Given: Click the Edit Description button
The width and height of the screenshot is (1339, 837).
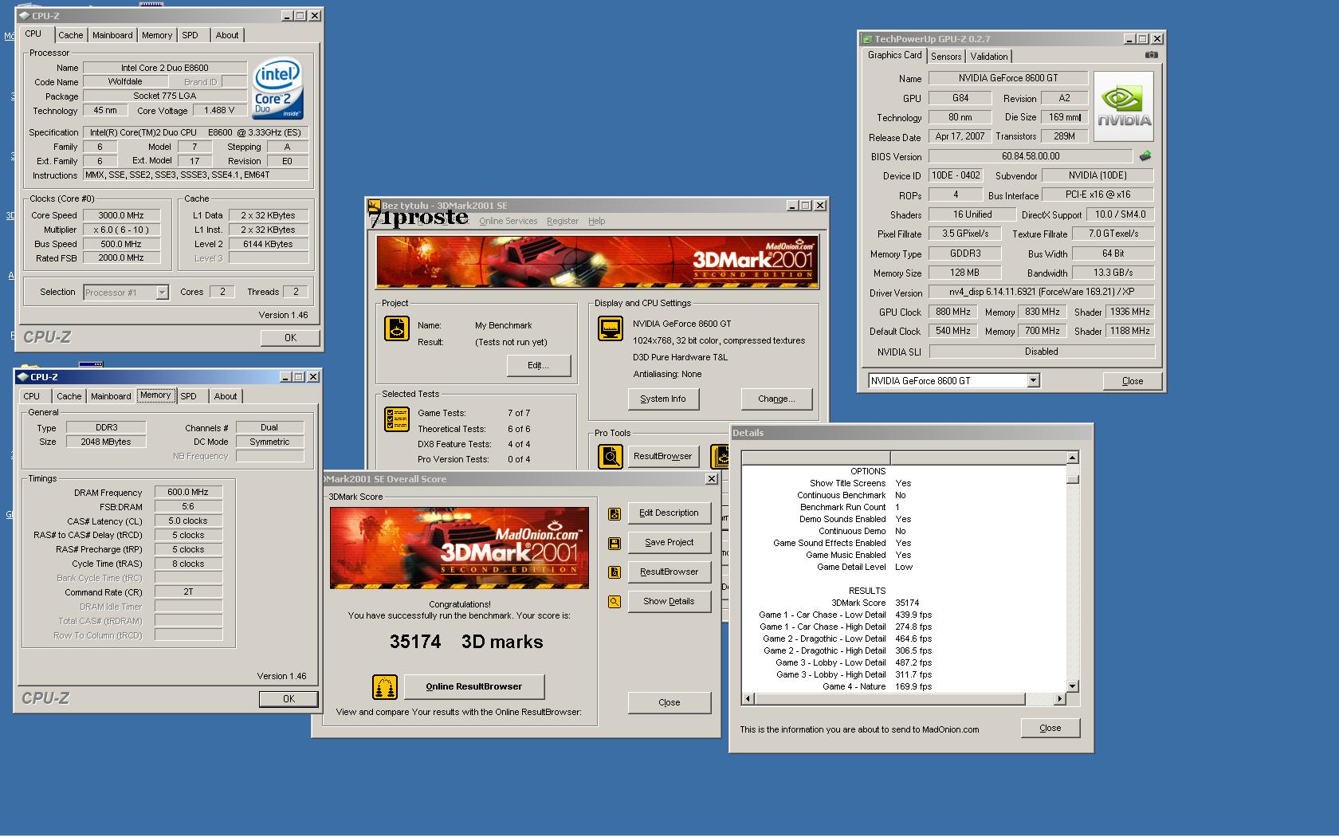Looking at the screenshot, I should click(x=669, y=513).
